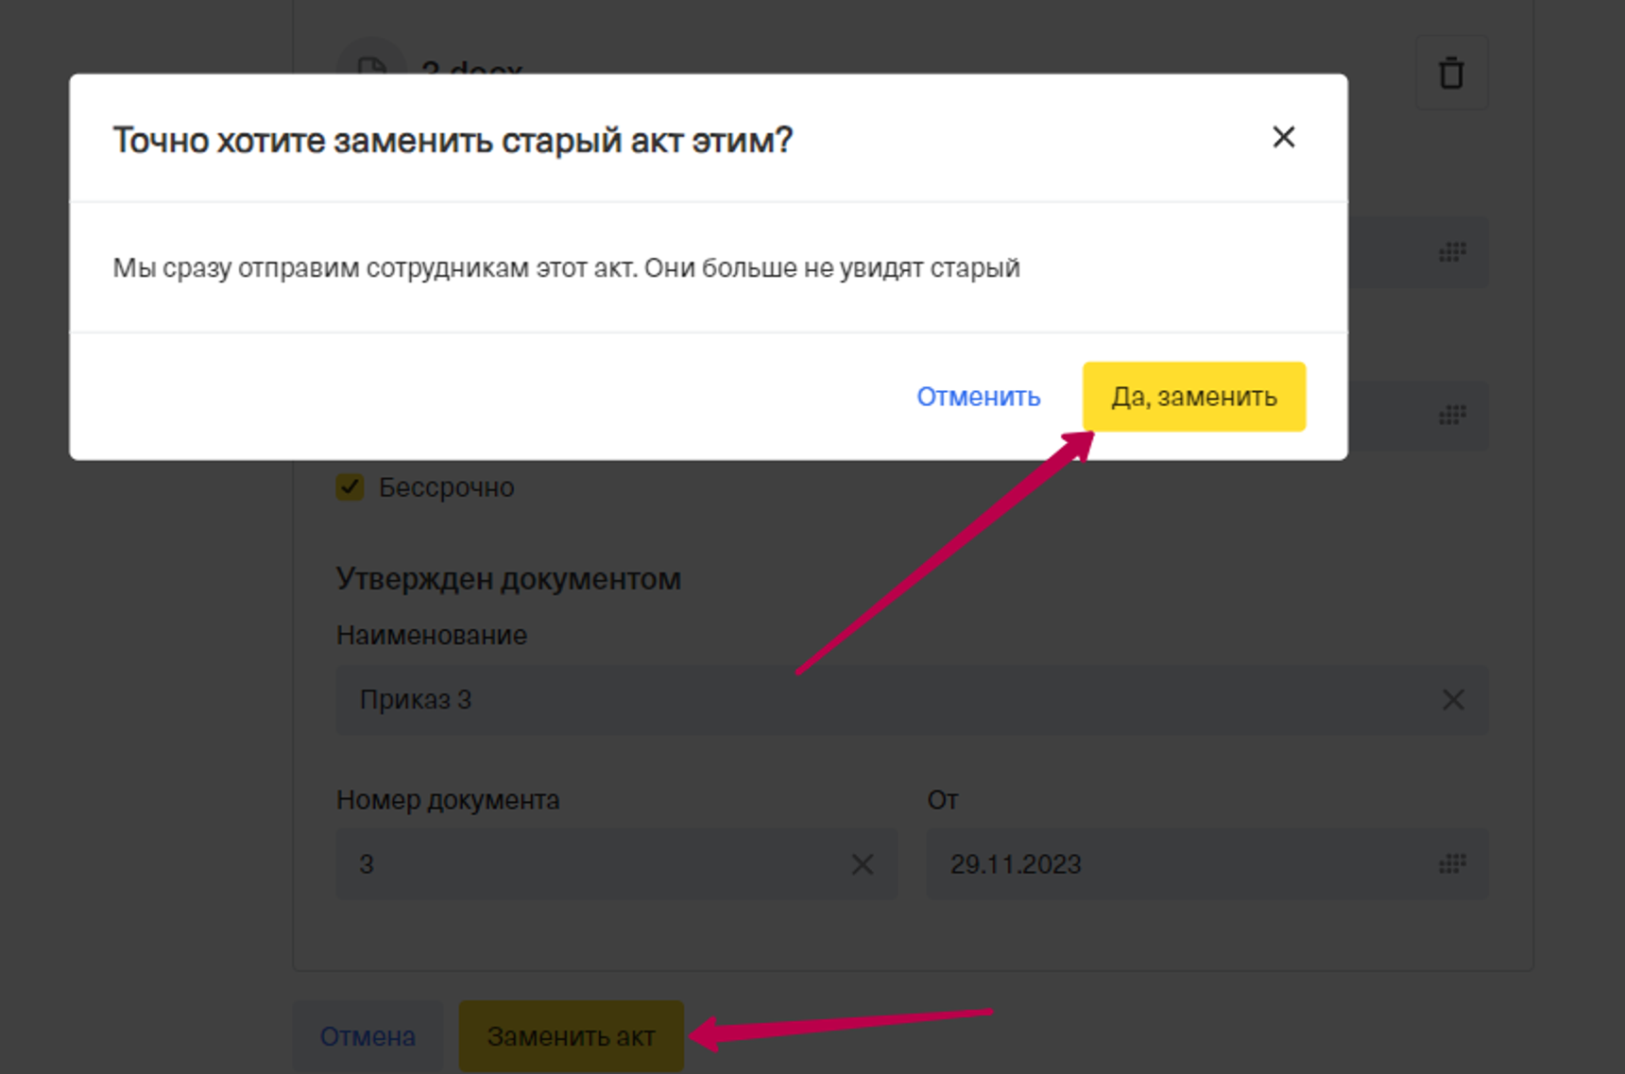Open date picker icon in 'От' field

[x=1452, y=864]
